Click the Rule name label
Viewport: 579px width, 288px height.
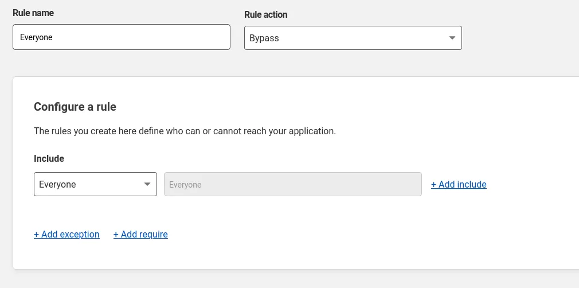(33, 13)
